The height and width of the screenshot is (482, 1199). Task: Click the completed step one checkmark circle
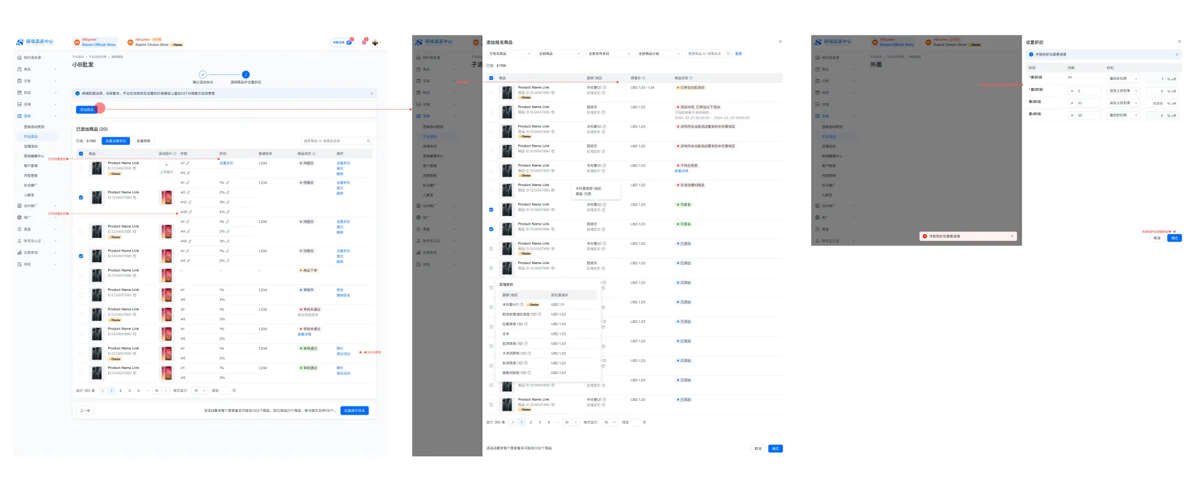point(202,74)
